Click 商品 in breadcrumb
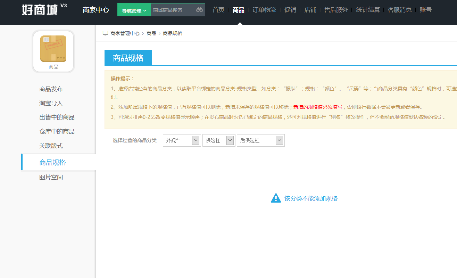457x278 pixels. point(151,33)
